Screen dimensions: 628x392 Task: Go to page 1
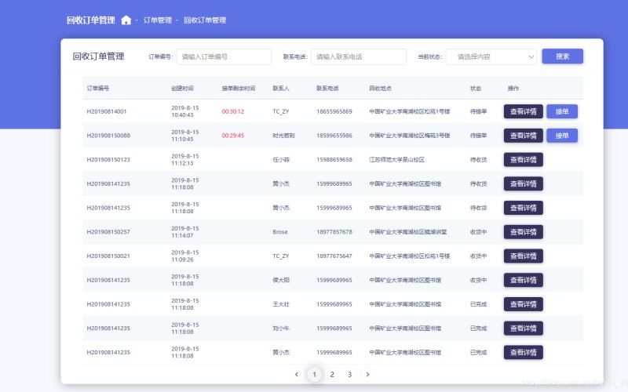coord(315,375)
